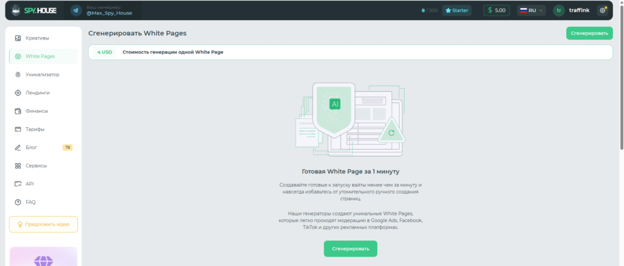The height and width of the screenshot is (266, 624).
Task: Click the dollar sign balance icon
Action: point(490,10)
